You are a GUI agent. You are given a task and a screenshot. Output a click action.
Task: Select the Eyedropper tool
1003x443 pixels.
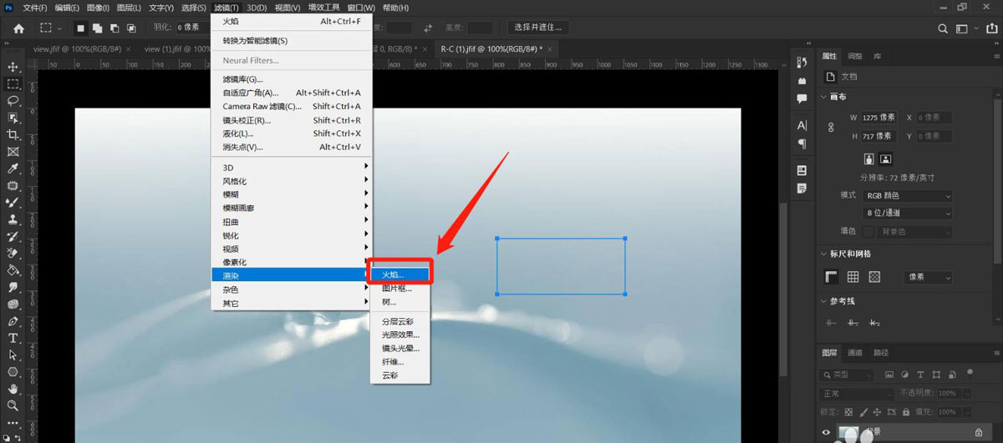(13, 169)
